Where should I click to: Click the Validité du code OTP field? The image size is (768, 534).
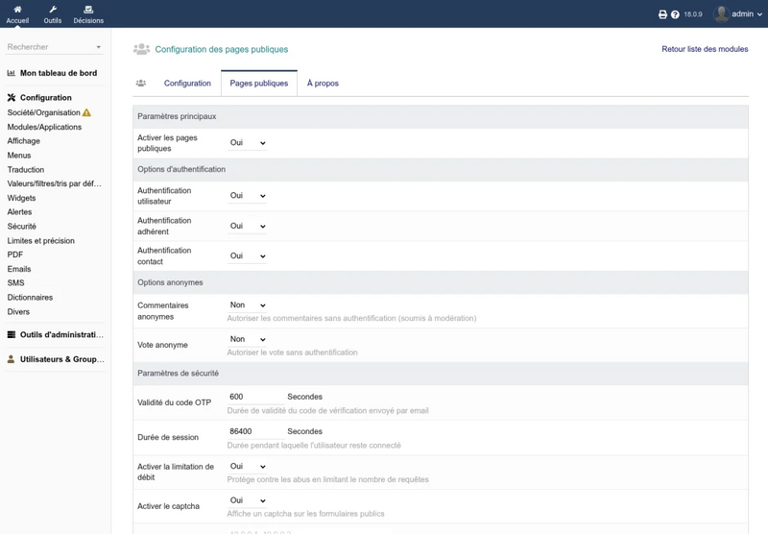click(255, 397)
